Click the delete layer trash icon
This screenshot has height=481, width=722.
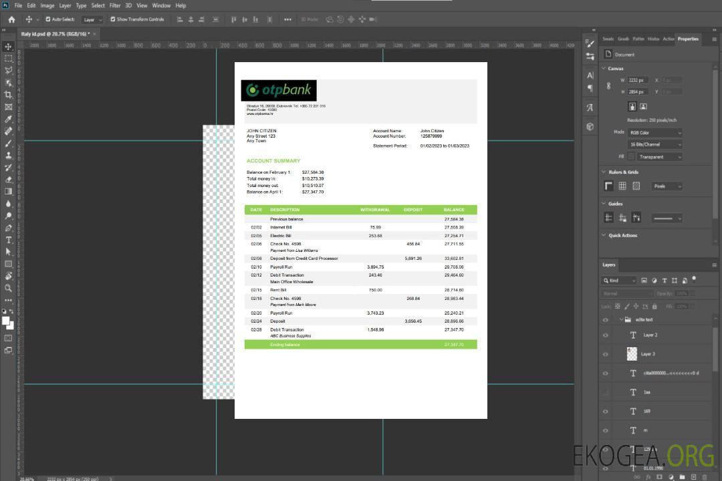[x=705, y=477]
